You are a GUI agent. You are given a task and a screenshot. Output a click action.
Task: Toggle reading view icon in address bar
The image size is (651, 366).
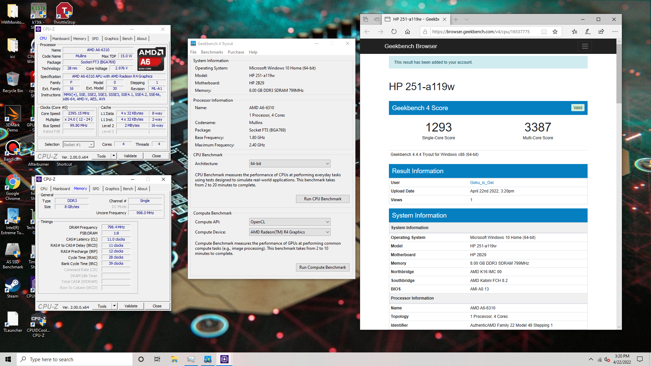544,32
